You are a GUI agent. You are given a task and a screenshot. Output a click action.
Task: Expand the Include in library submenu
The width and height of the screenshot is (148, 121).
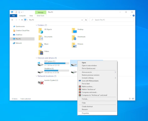click(x=115, y=78)
